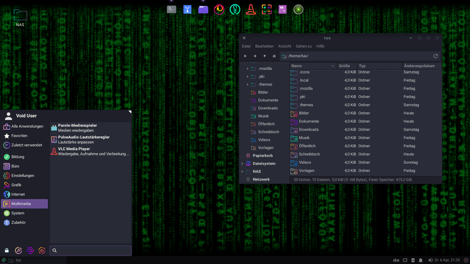Click the lock screen icon in menu
This screenshot has width=470, height=264.
pyautogui.click(x=7, y=251)
